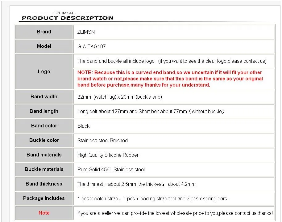Image resolution: width=282 pixels, height=222 pixels.
Task: Select the Band width label
Action: 44,97
